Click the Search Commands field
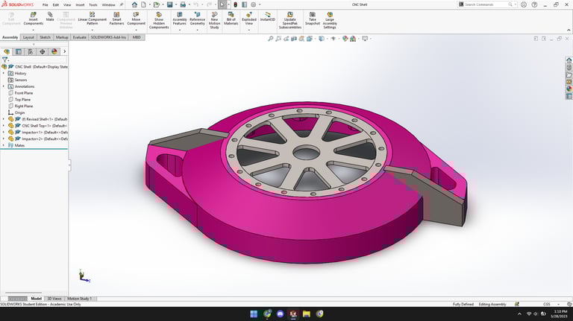573x321 pixels. click(x=486, y=4)
